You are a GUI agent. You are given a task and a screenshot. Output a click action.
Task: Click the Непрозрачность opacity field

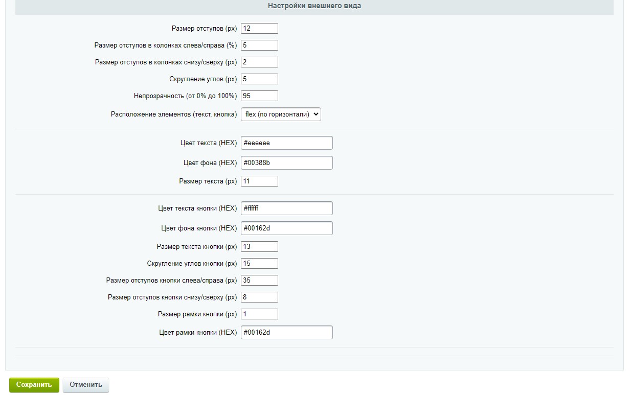point(259,96)
